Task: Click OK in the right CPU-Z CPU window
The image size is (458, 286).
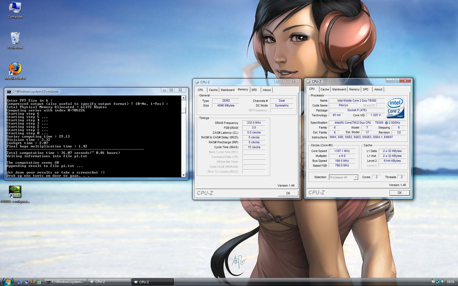Action: pos(400,193)
